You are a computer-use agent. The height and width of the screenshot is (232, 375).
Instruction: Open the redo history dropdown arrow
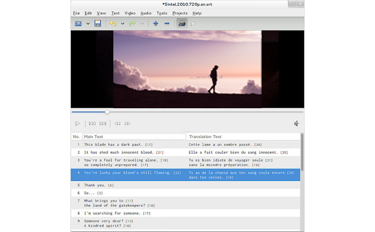[142, 24]
